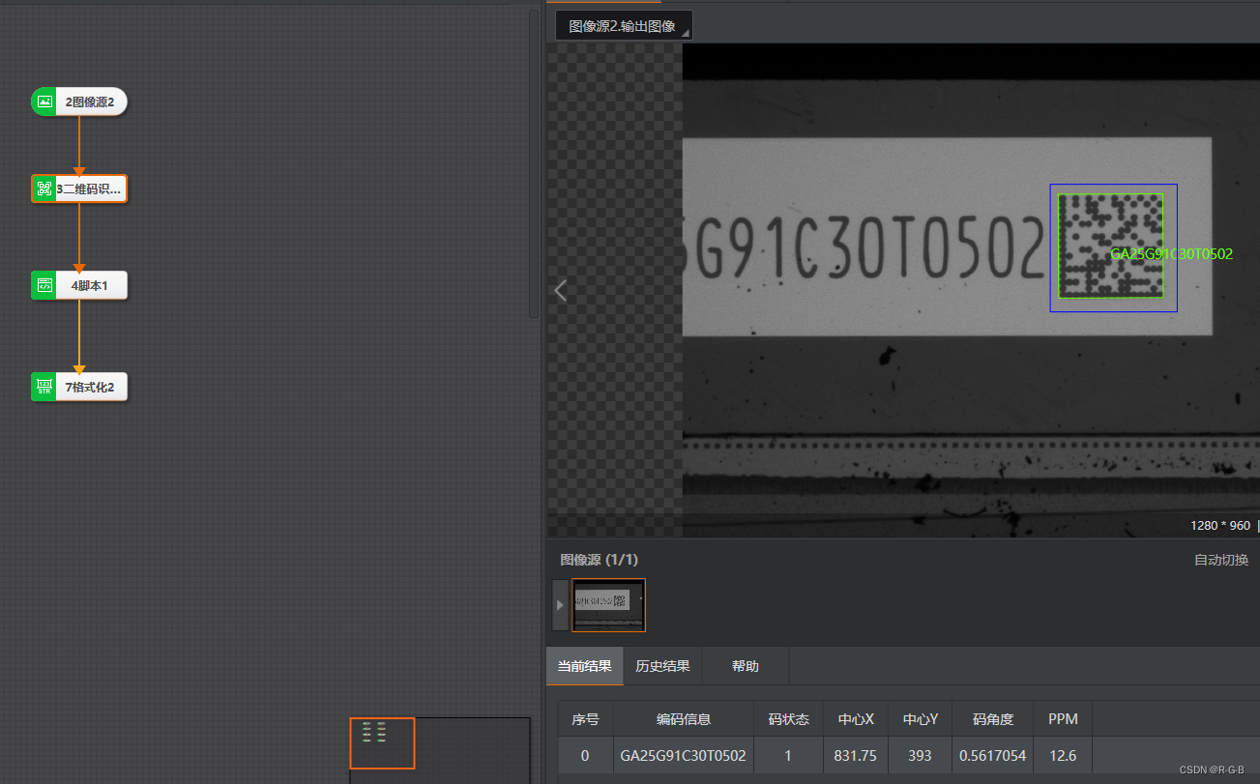
Task: Select the 2图像源2 node label
Action: (x=90, y=102)
